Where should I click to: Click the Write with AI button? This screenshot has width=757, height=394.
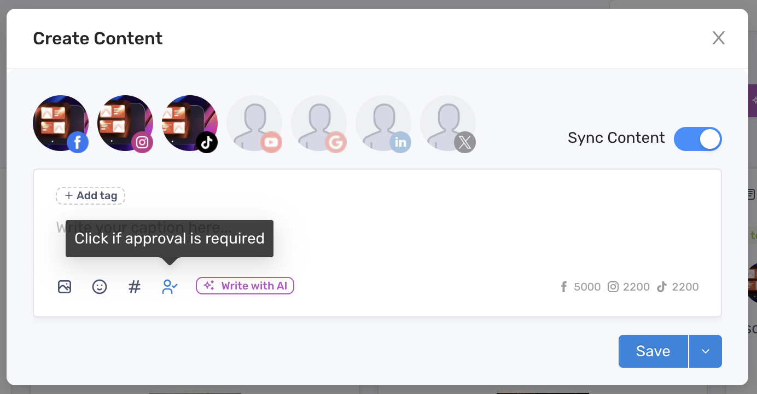click(x=245, y=286)
